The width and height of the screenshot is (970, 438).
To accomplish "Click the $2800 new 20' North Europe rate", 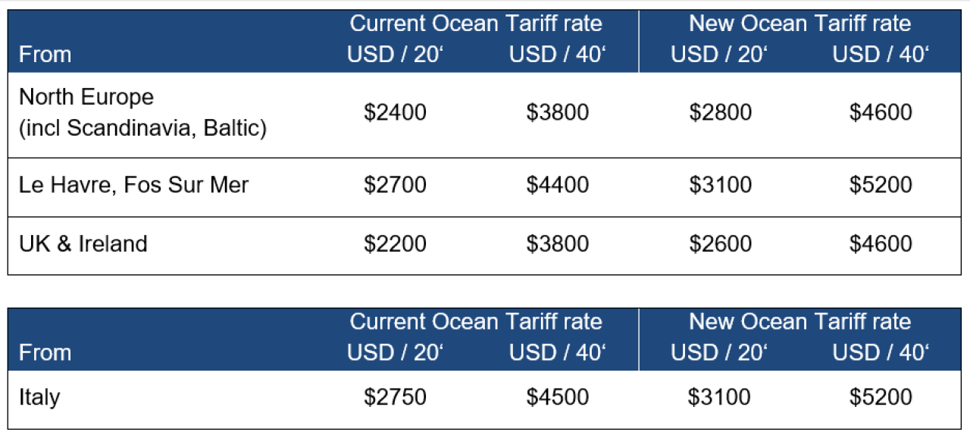I will [x=720, y=113].
